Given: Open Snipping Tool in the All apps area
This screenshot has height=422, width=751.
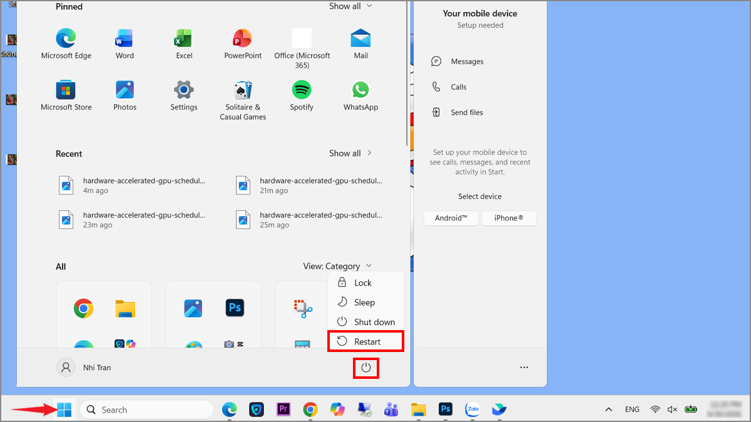Looking at the screenshot, I should [x=303, y=308].
